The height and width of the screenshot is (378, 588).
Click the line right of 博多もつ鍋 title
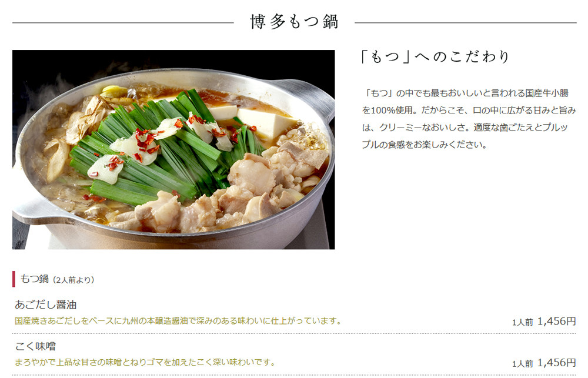click(x=465, y=23)
